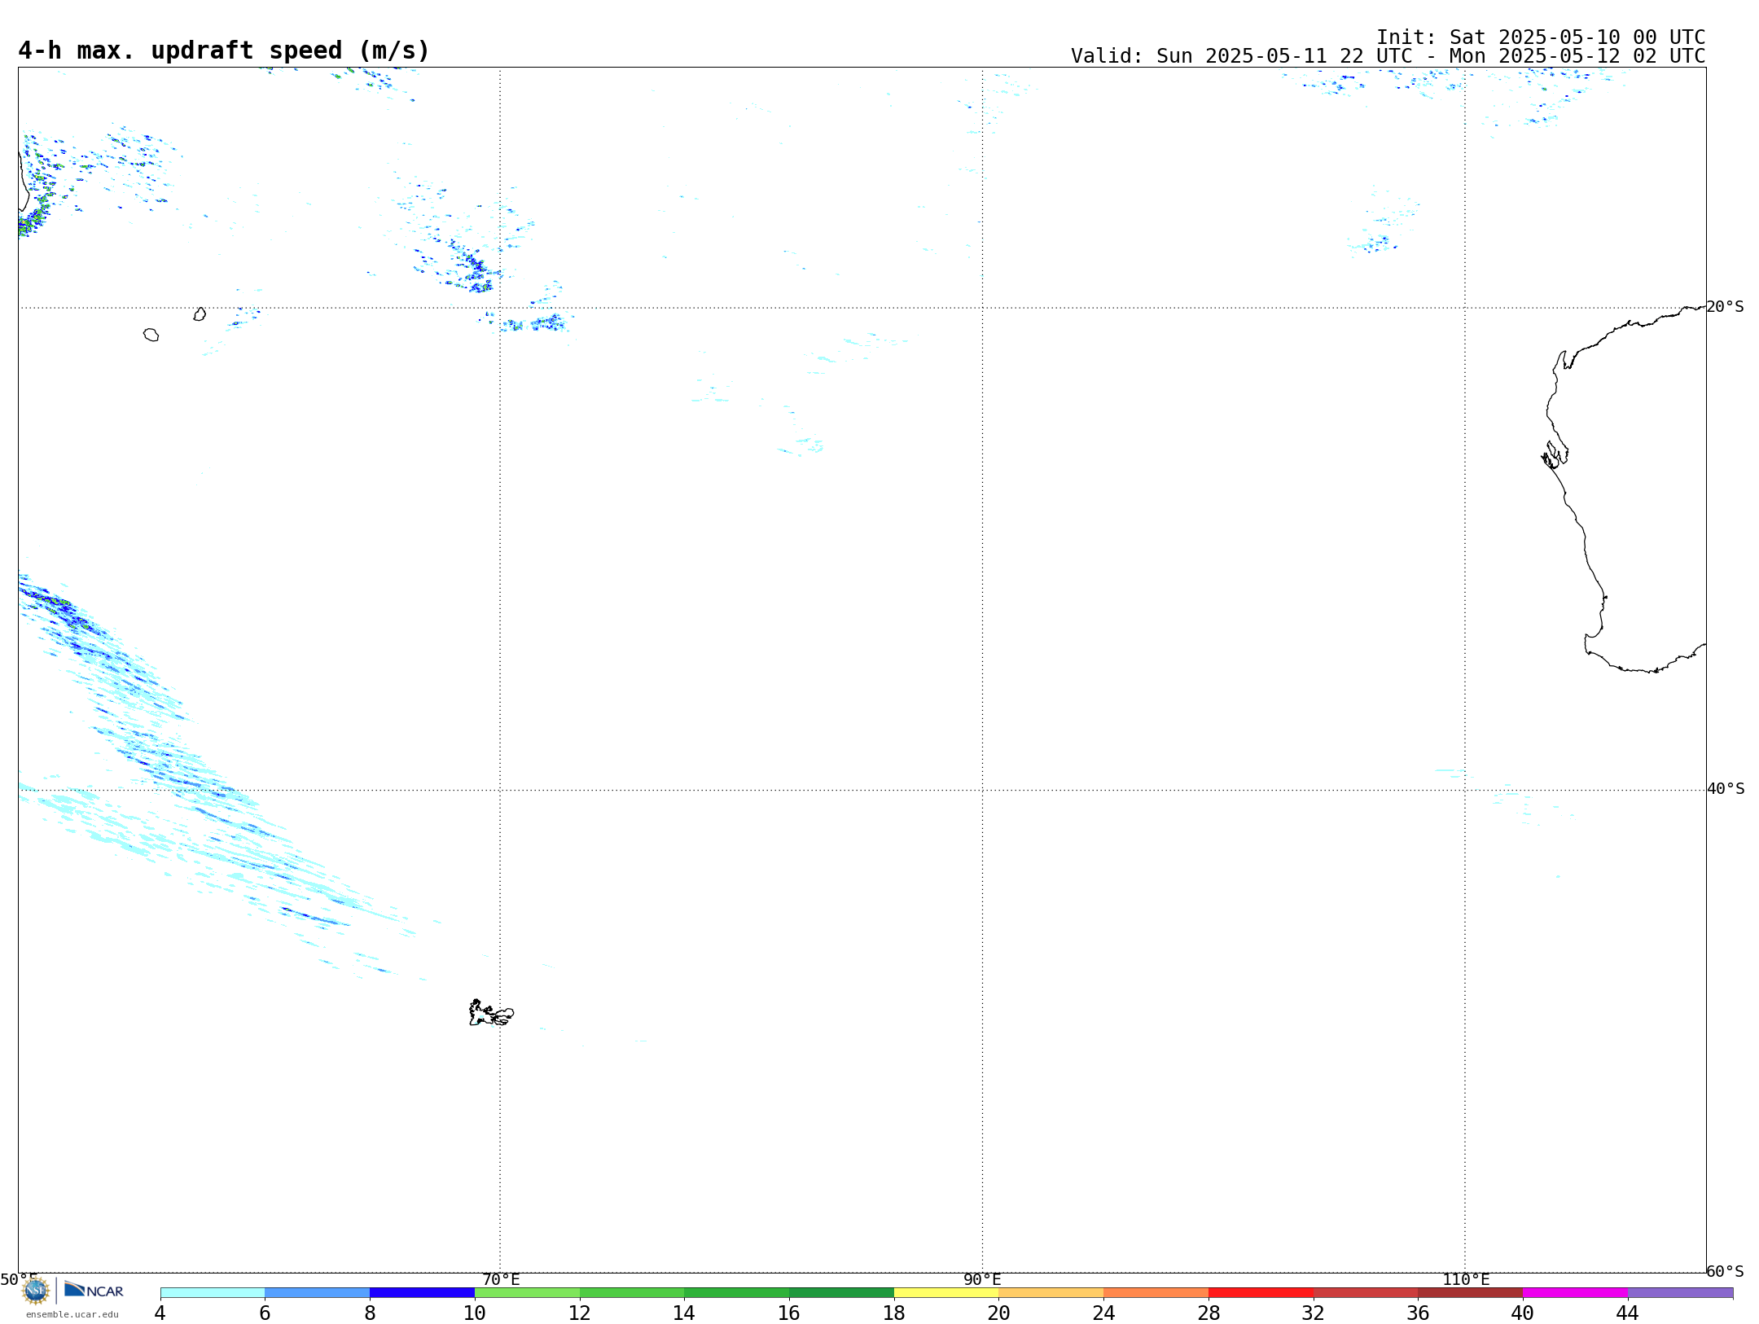Click the dark brown-red 36–40 swatch
The image size is (1759, 1324).
1471,1292
